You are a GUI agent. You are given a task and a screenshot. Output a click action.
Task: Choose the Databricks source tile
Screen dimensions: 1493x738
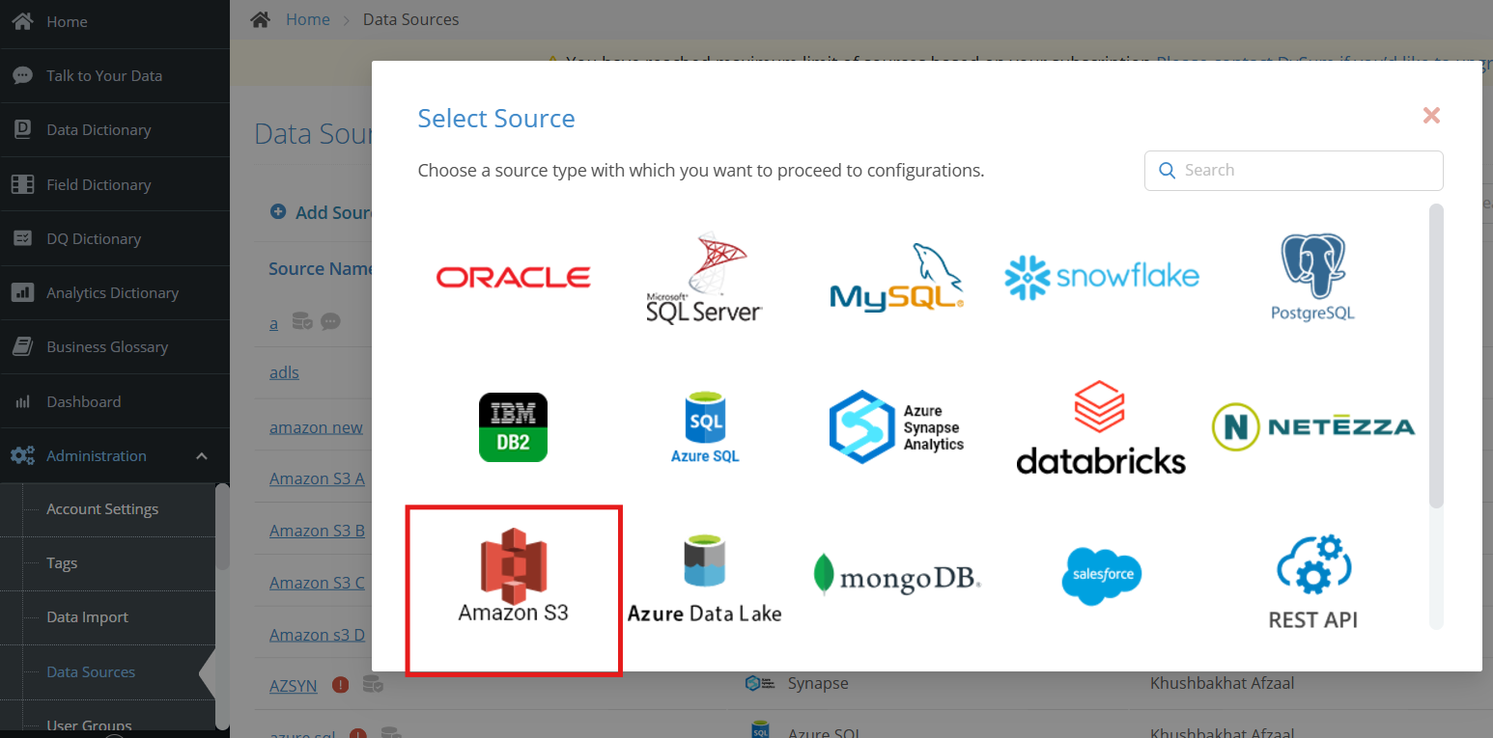coord(1101,427)
